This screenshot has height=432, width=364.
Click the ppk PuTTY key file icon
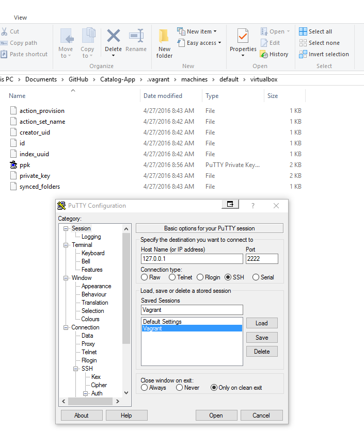(x=13, y=165)
